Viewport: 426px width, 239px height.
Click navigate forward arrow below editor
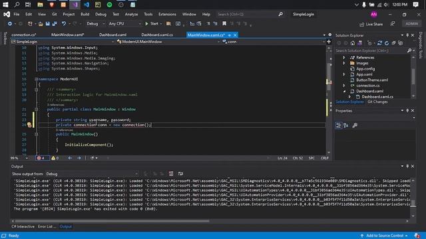point(79,158)
